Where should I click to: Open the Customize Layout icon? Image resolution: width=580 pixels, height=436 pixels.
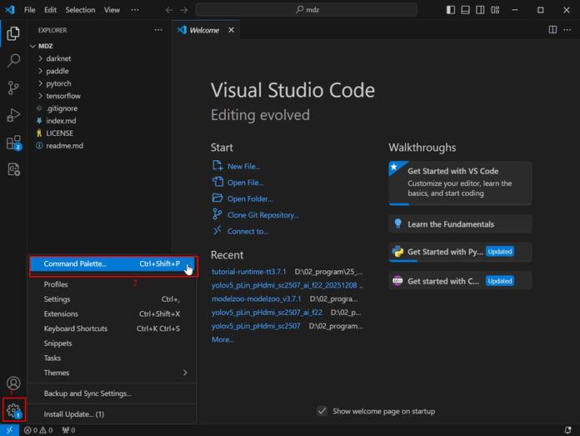(x=495, y=10)
